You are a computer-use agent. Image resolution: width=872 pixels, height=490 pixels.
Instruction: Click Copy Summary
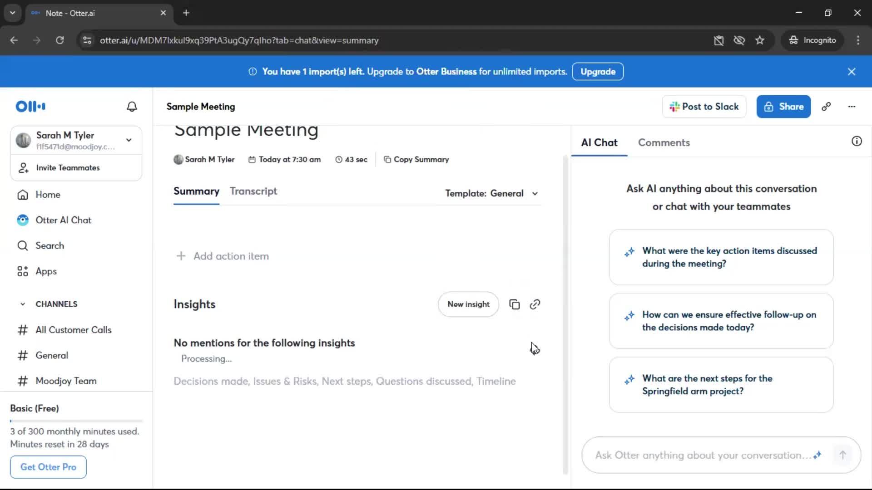click(x=416, y=159)
